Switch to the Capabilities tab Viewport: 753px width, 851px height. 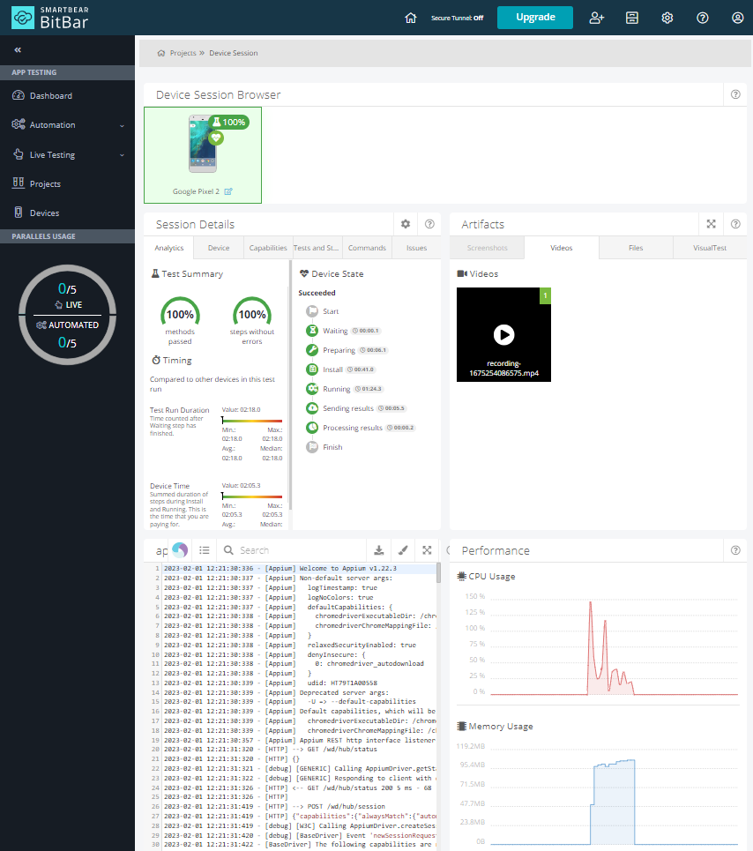[268, 248]
